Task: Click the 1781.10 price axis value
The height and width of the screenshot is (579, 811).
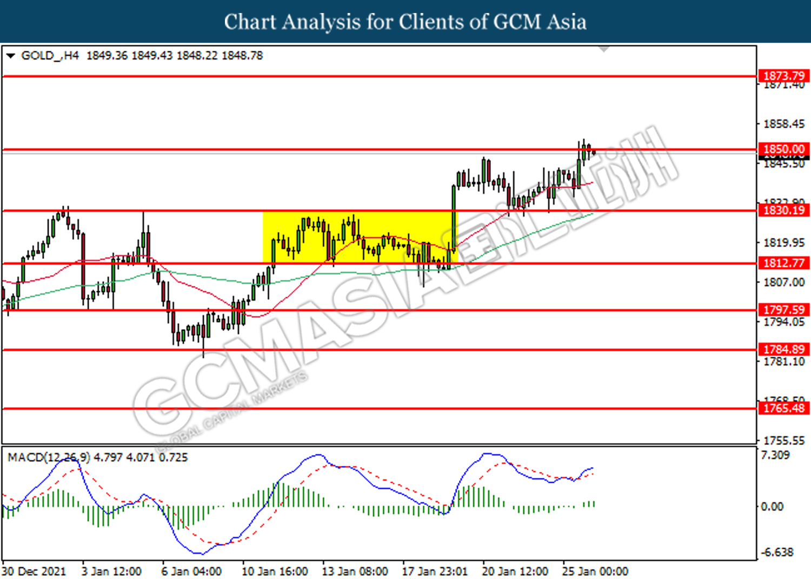Action: point(783,362)
